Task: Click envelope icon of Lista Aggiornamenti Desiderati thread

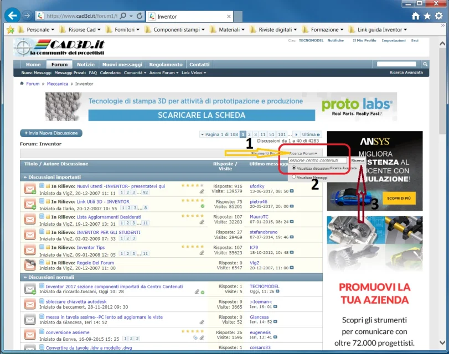Action: [x=30, y=220]
